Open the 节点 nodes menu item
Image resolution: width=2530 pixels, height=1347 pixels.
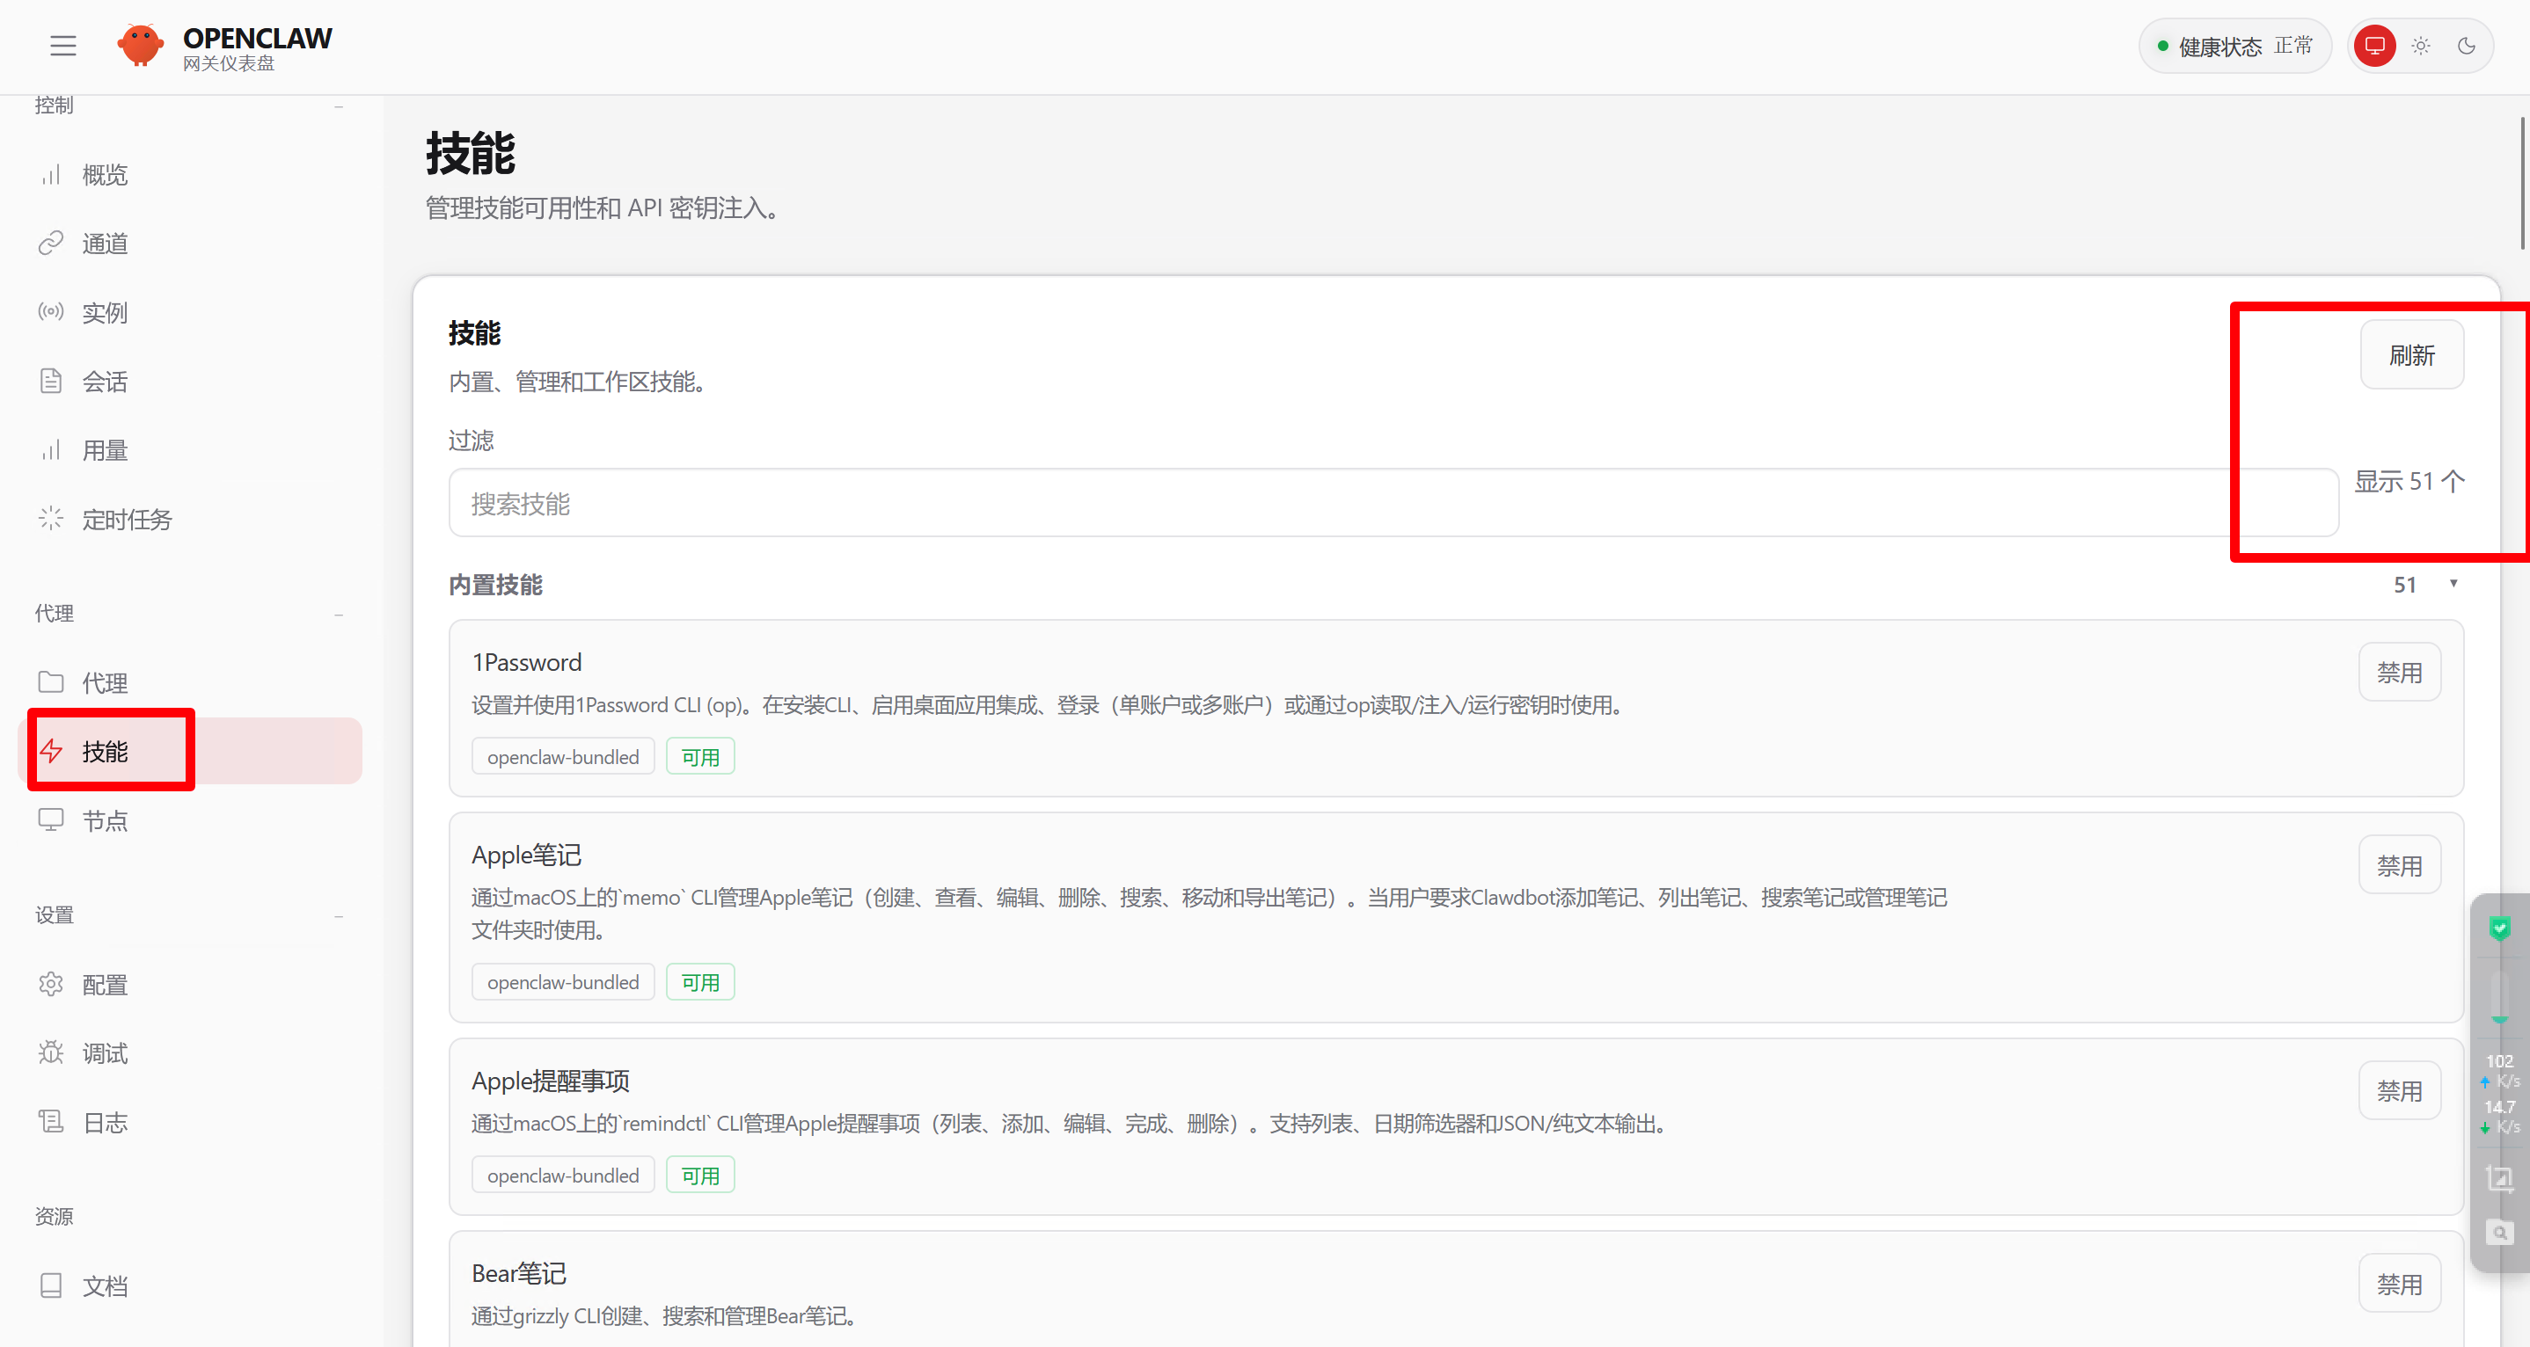coord(104,820)
